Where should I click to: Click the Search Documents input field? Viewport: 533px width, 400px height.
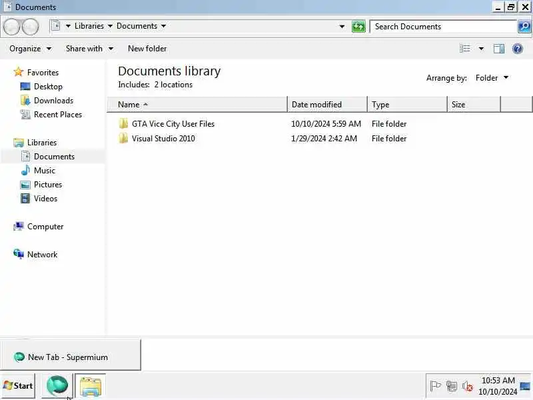click(x=444, y=27)
